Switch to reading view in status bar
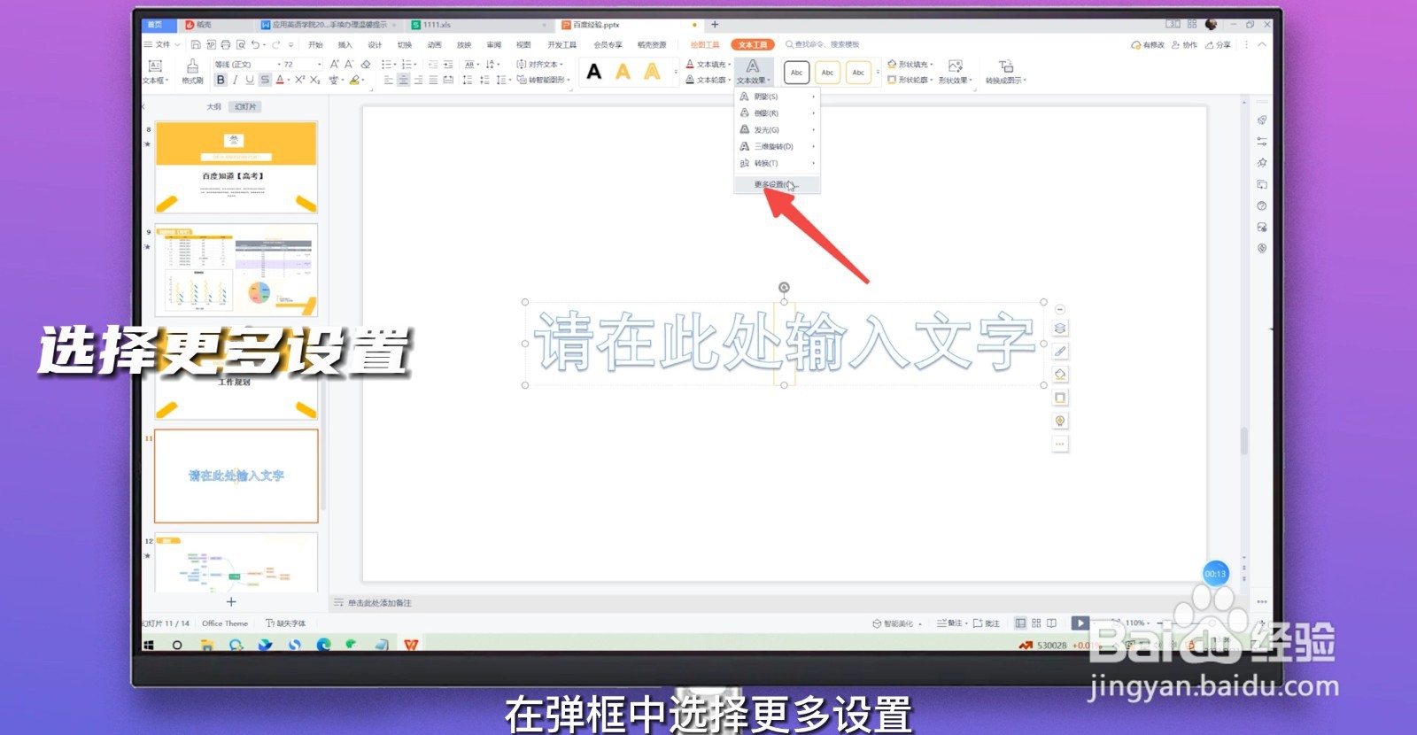1417x735 pixels. [1051, 623]
